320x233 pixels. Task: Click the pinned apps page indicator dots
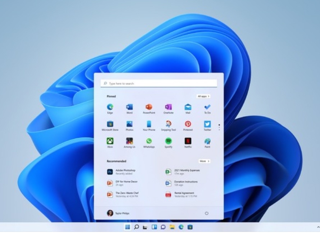[x=219, y=127]
